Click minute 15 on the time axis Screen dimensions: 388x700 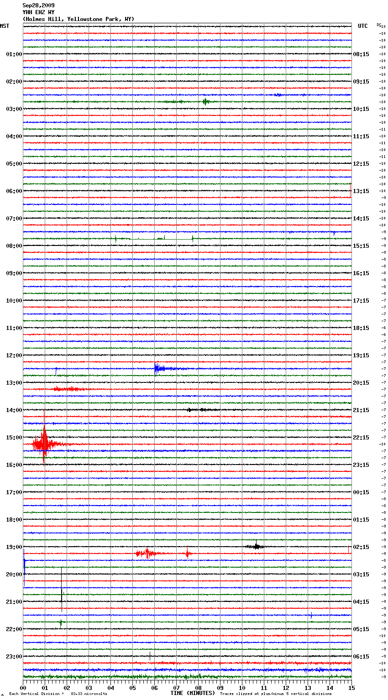pyautogui.click(x=351, y=688)
